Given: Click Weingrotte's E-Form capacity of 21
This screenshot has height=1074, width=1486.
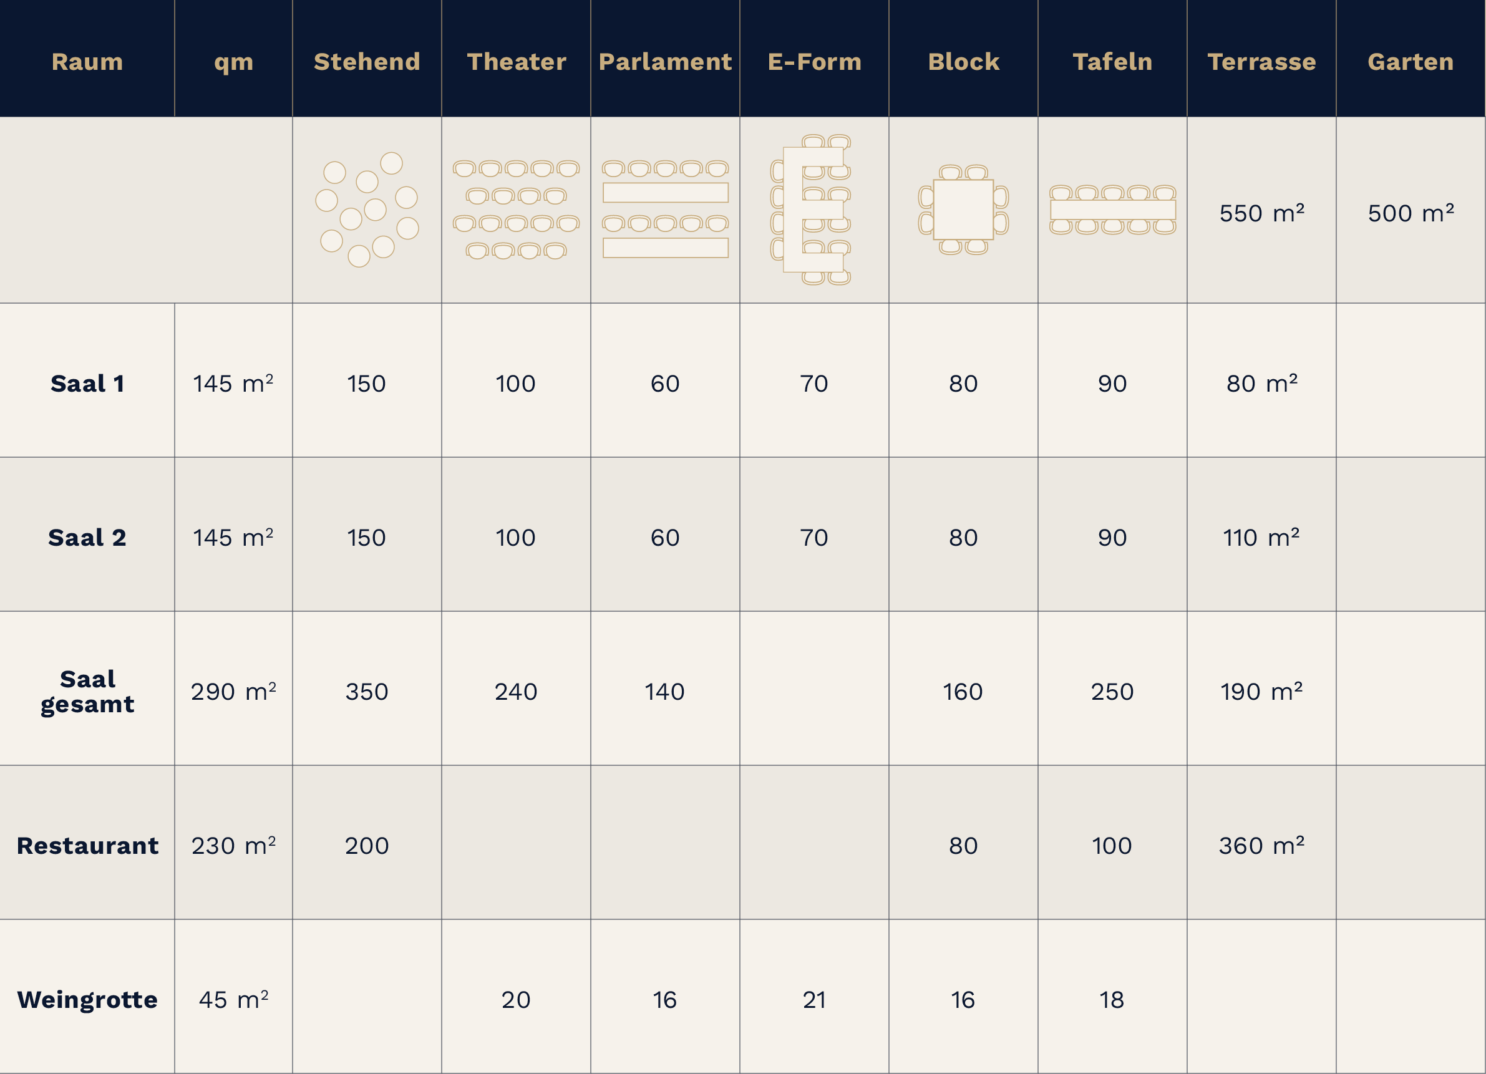Looking at the screenshot, I should tap(813, 999).
